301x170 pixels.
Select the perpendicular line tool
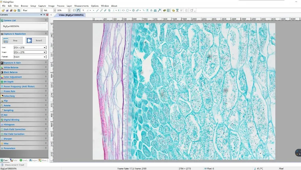click(113, 10)
